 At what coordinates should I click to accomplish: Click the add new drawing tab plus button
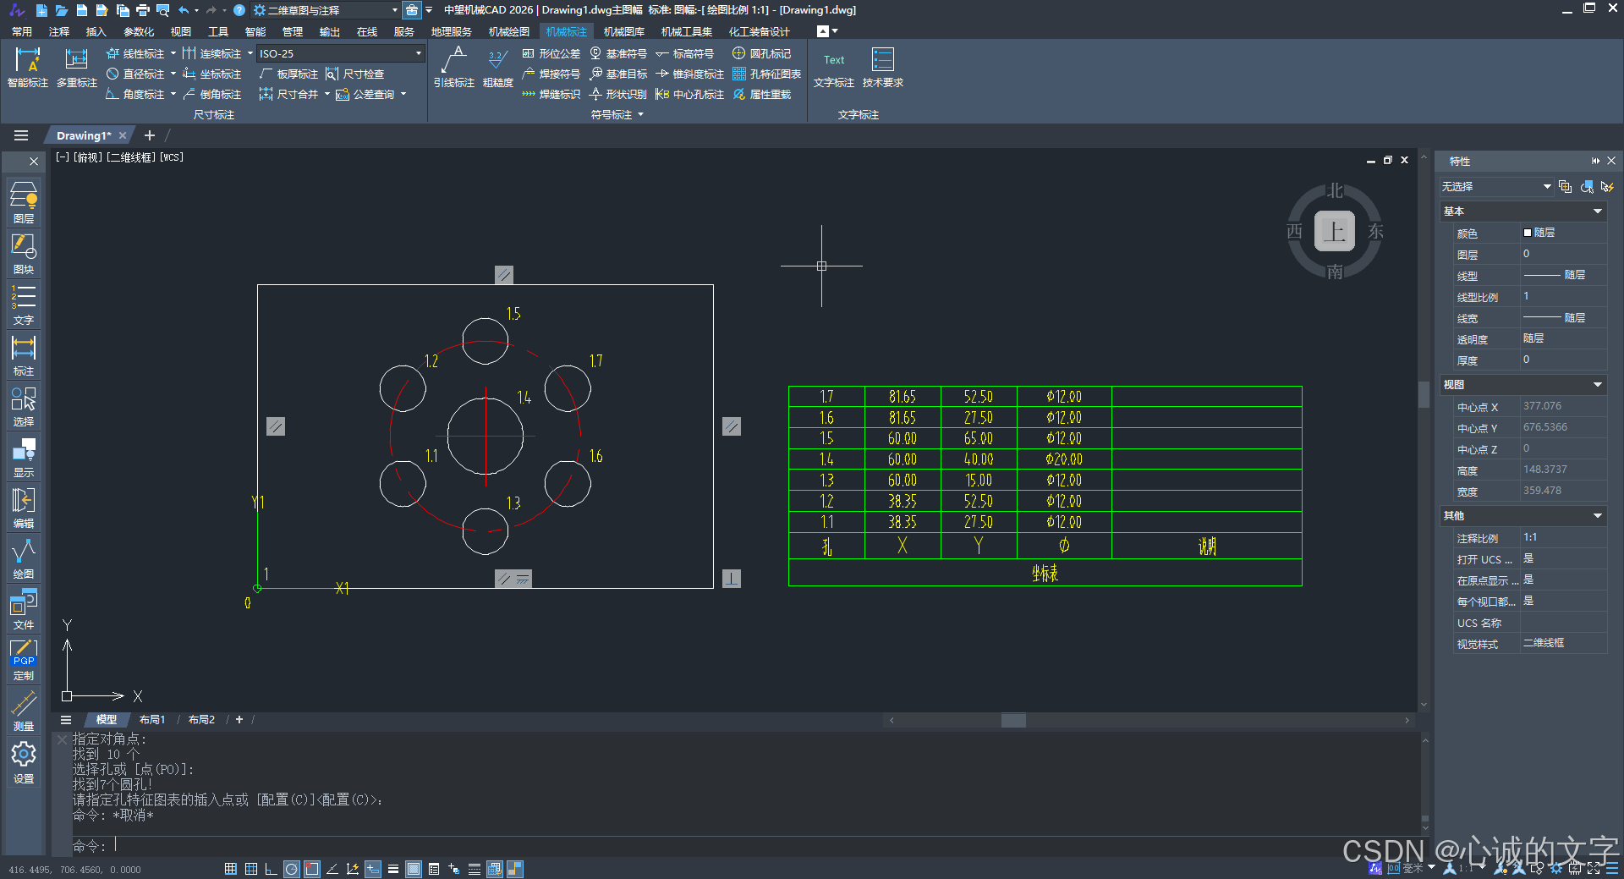[x=150, y=135]
